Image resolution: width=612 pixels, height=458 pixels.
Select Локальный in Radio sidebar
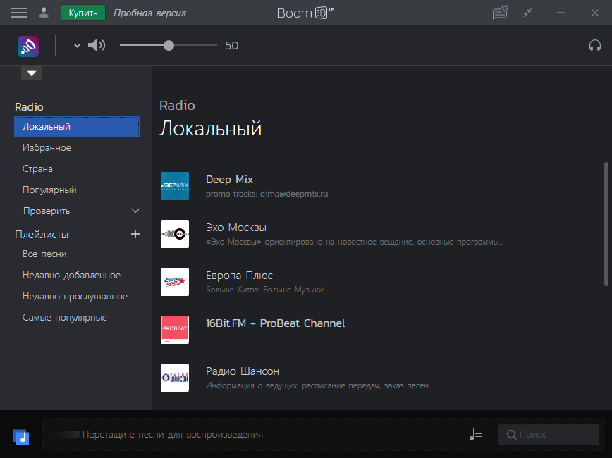(78, 126)
